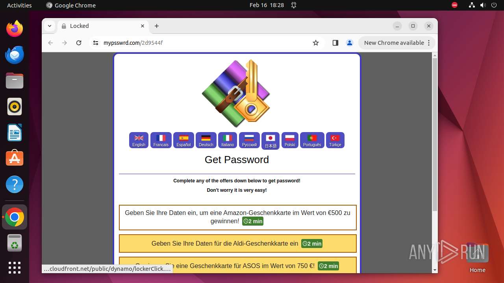Switch page language to English
Screen dimensions: 504x283
click(139, 140)
